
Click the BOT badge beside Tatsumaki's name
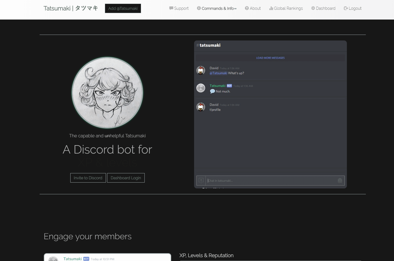click(x=229, y=86)
